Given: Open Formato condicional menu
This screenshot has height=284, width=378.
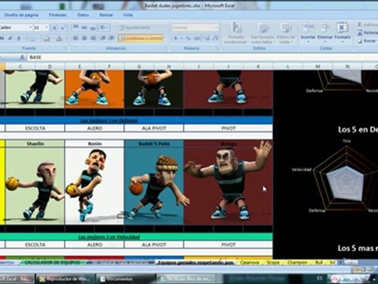Looking at the screenshot, I should 236,33.
